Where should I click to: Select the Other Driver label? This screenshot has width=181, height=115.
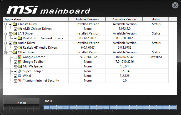(26, 52)
